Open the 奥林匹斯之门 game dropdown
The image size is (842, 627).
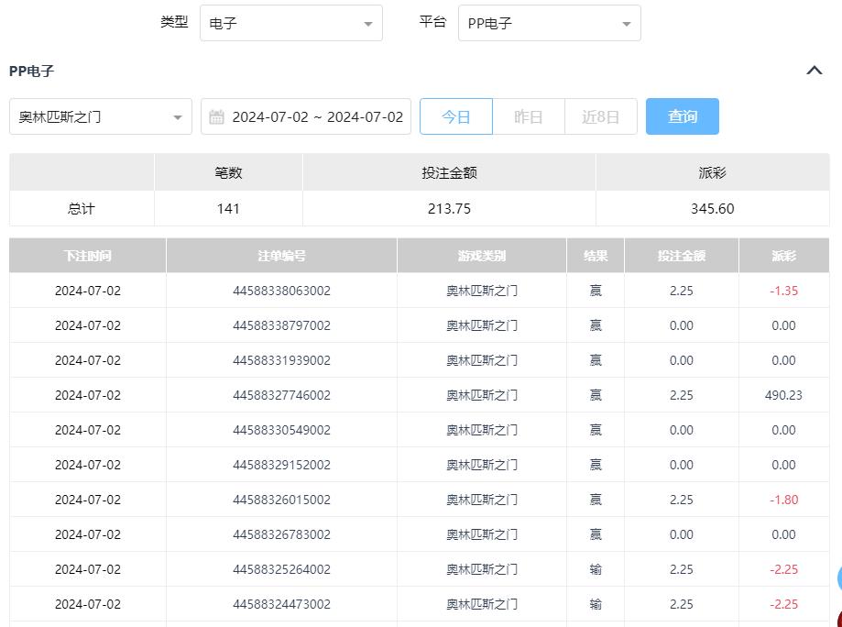pyautogui.click(x=101, y=116)
